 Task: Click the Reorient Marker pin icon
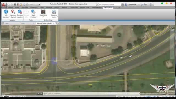click(13, 12)
